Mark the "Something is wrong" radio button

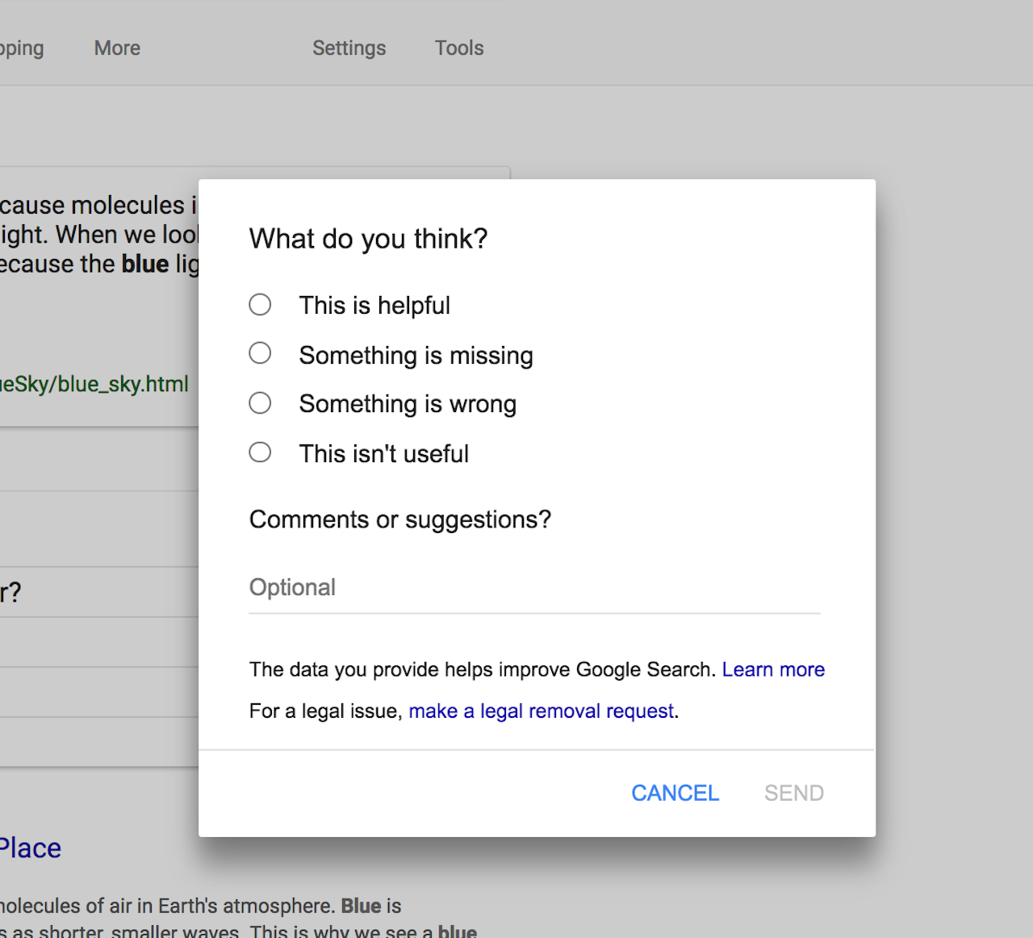pyautogui.click(x=260, y=403)
